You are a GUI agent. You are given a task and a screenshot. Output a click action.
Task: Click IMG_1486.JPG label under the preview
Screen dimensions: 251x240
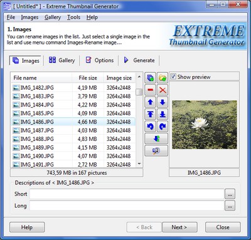(204, 173)
